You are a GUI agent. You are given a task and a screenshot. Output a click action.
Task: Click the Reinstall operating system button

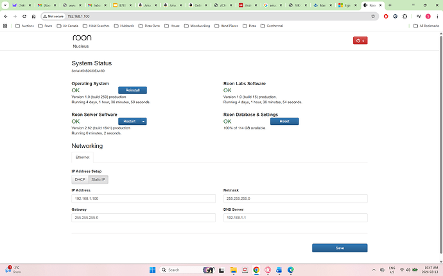tap(132, 90)
